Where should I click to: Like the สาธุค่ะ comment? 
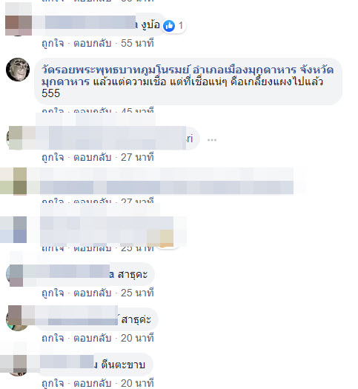[53, 338]
